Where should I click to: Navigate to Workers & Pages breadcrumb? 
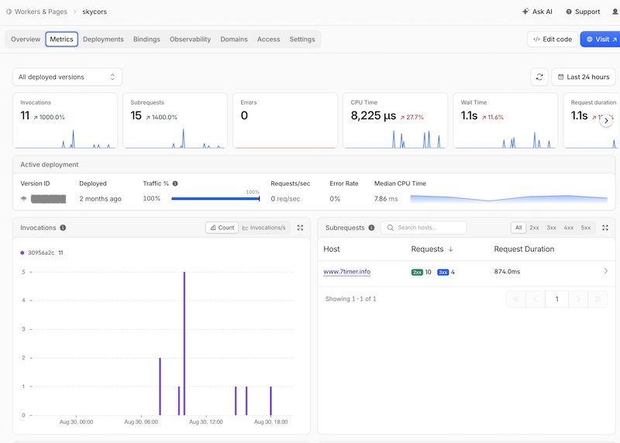(41, 12)
